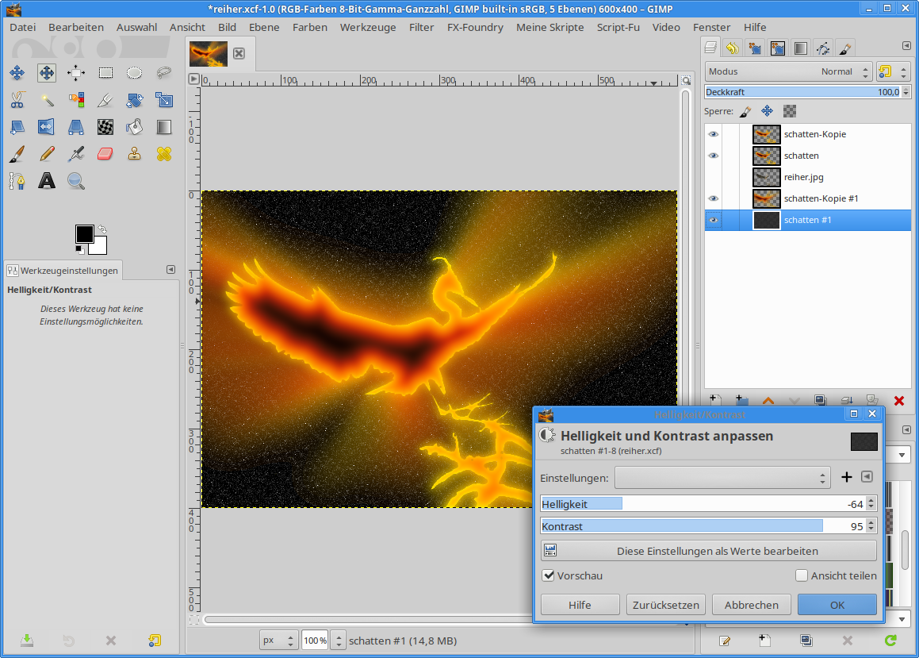Image resolution: width=919 pixels, height=658 pixels.
Task: Enable the Ansicht teilen checkbox
Action: point(802,575)
